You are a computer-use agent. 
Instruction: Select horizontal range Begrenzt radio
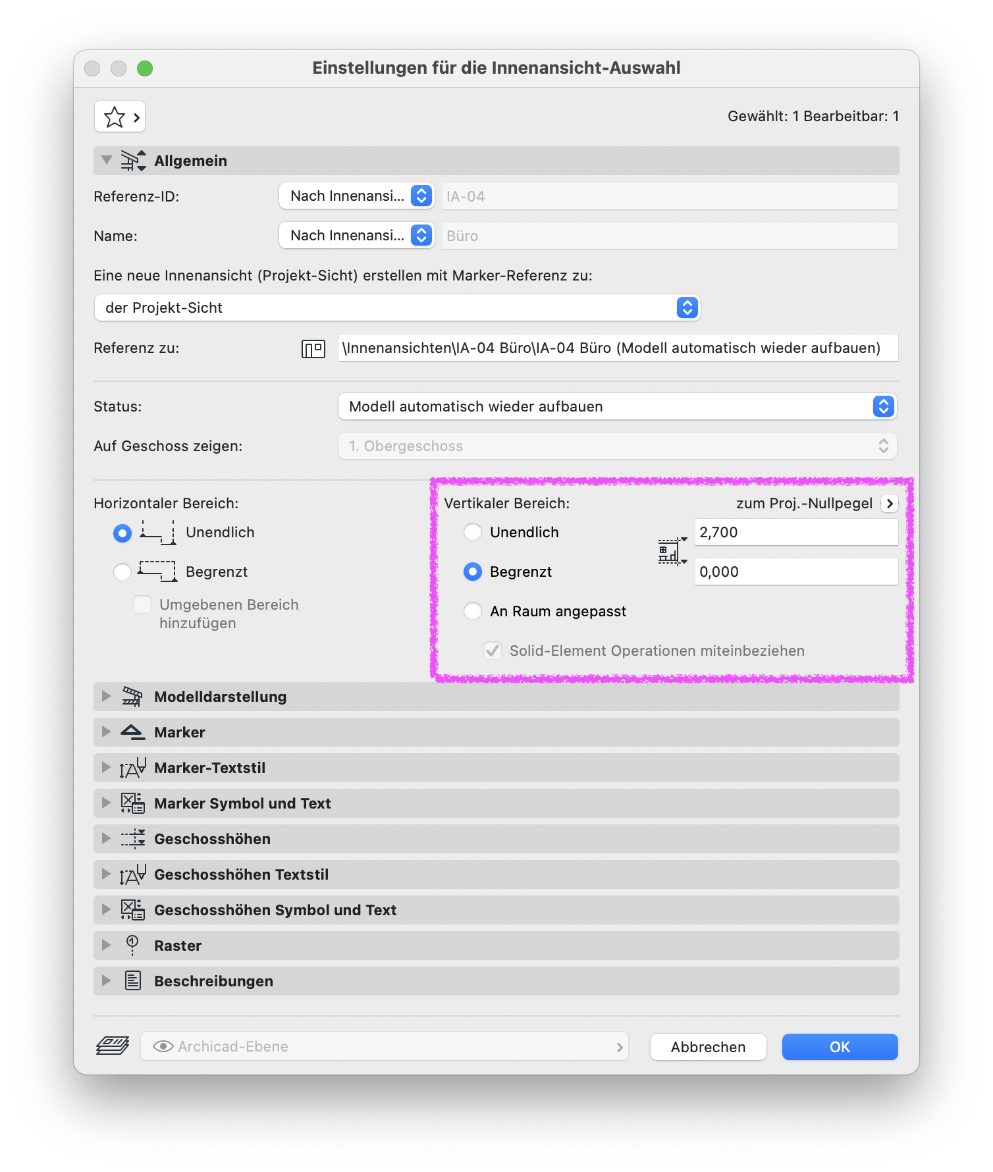tap(122, 572)
